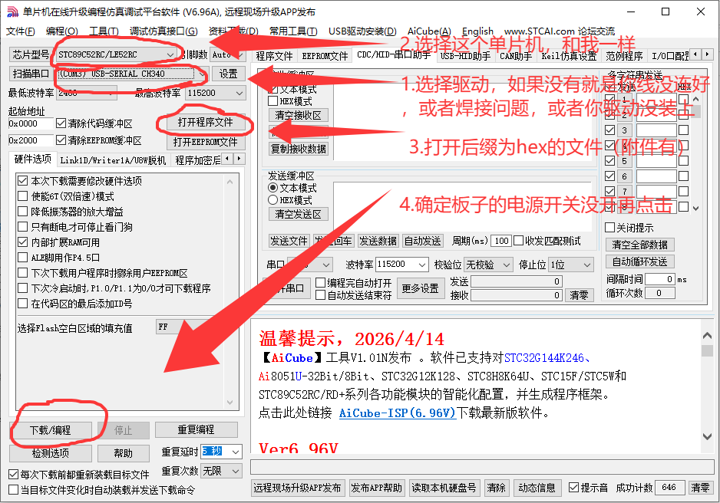Uncheck 清除EEPROM缓冲区 checkbox
The height and width of the screenshot is (503, 720).
tap(61, 140)
